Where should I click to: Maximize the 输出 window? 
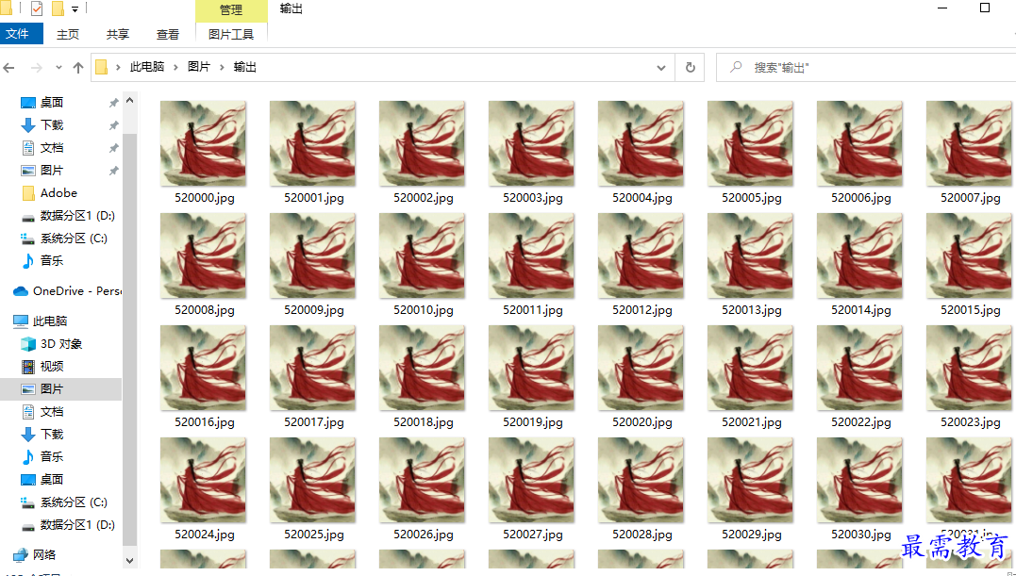[985, 8]
